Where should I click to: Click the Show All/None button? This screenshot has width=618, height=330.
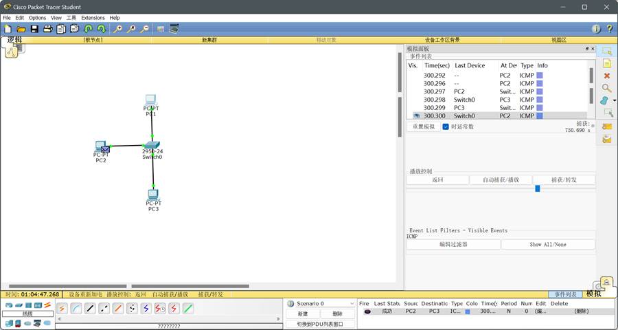[548, 244]
